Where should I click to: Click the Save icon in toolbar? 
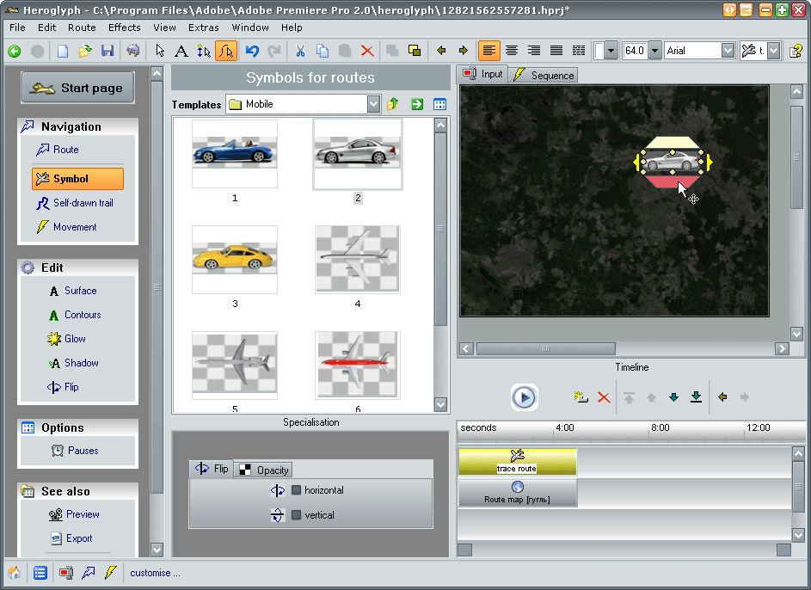click(108, 51)
